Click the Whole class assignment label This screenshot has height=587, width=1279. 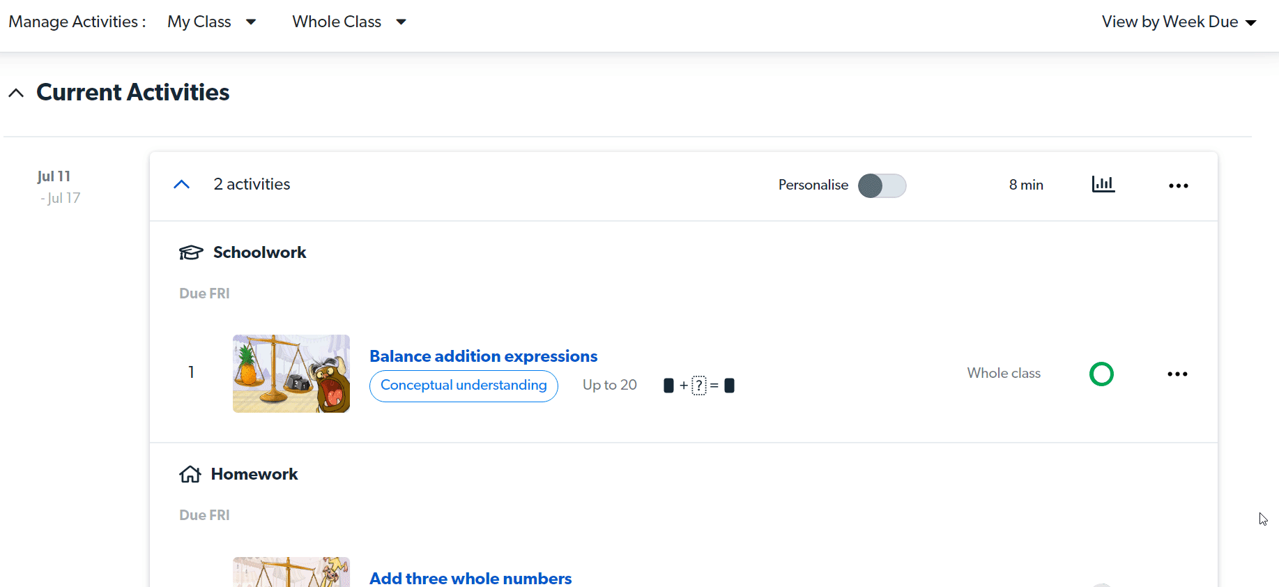pyautogui.click(x=1004, y=373)
